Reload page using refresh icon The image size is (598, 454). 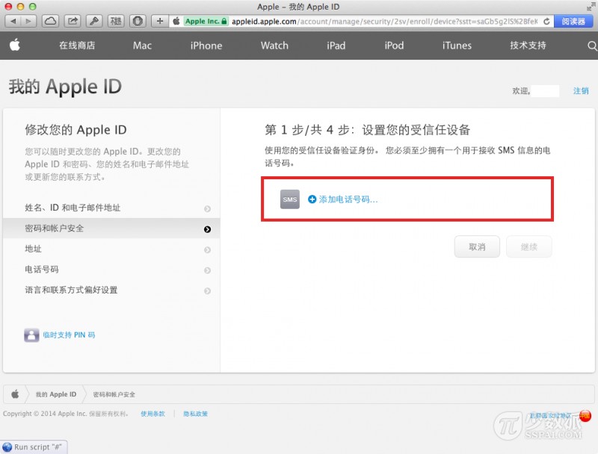[546, 22]
